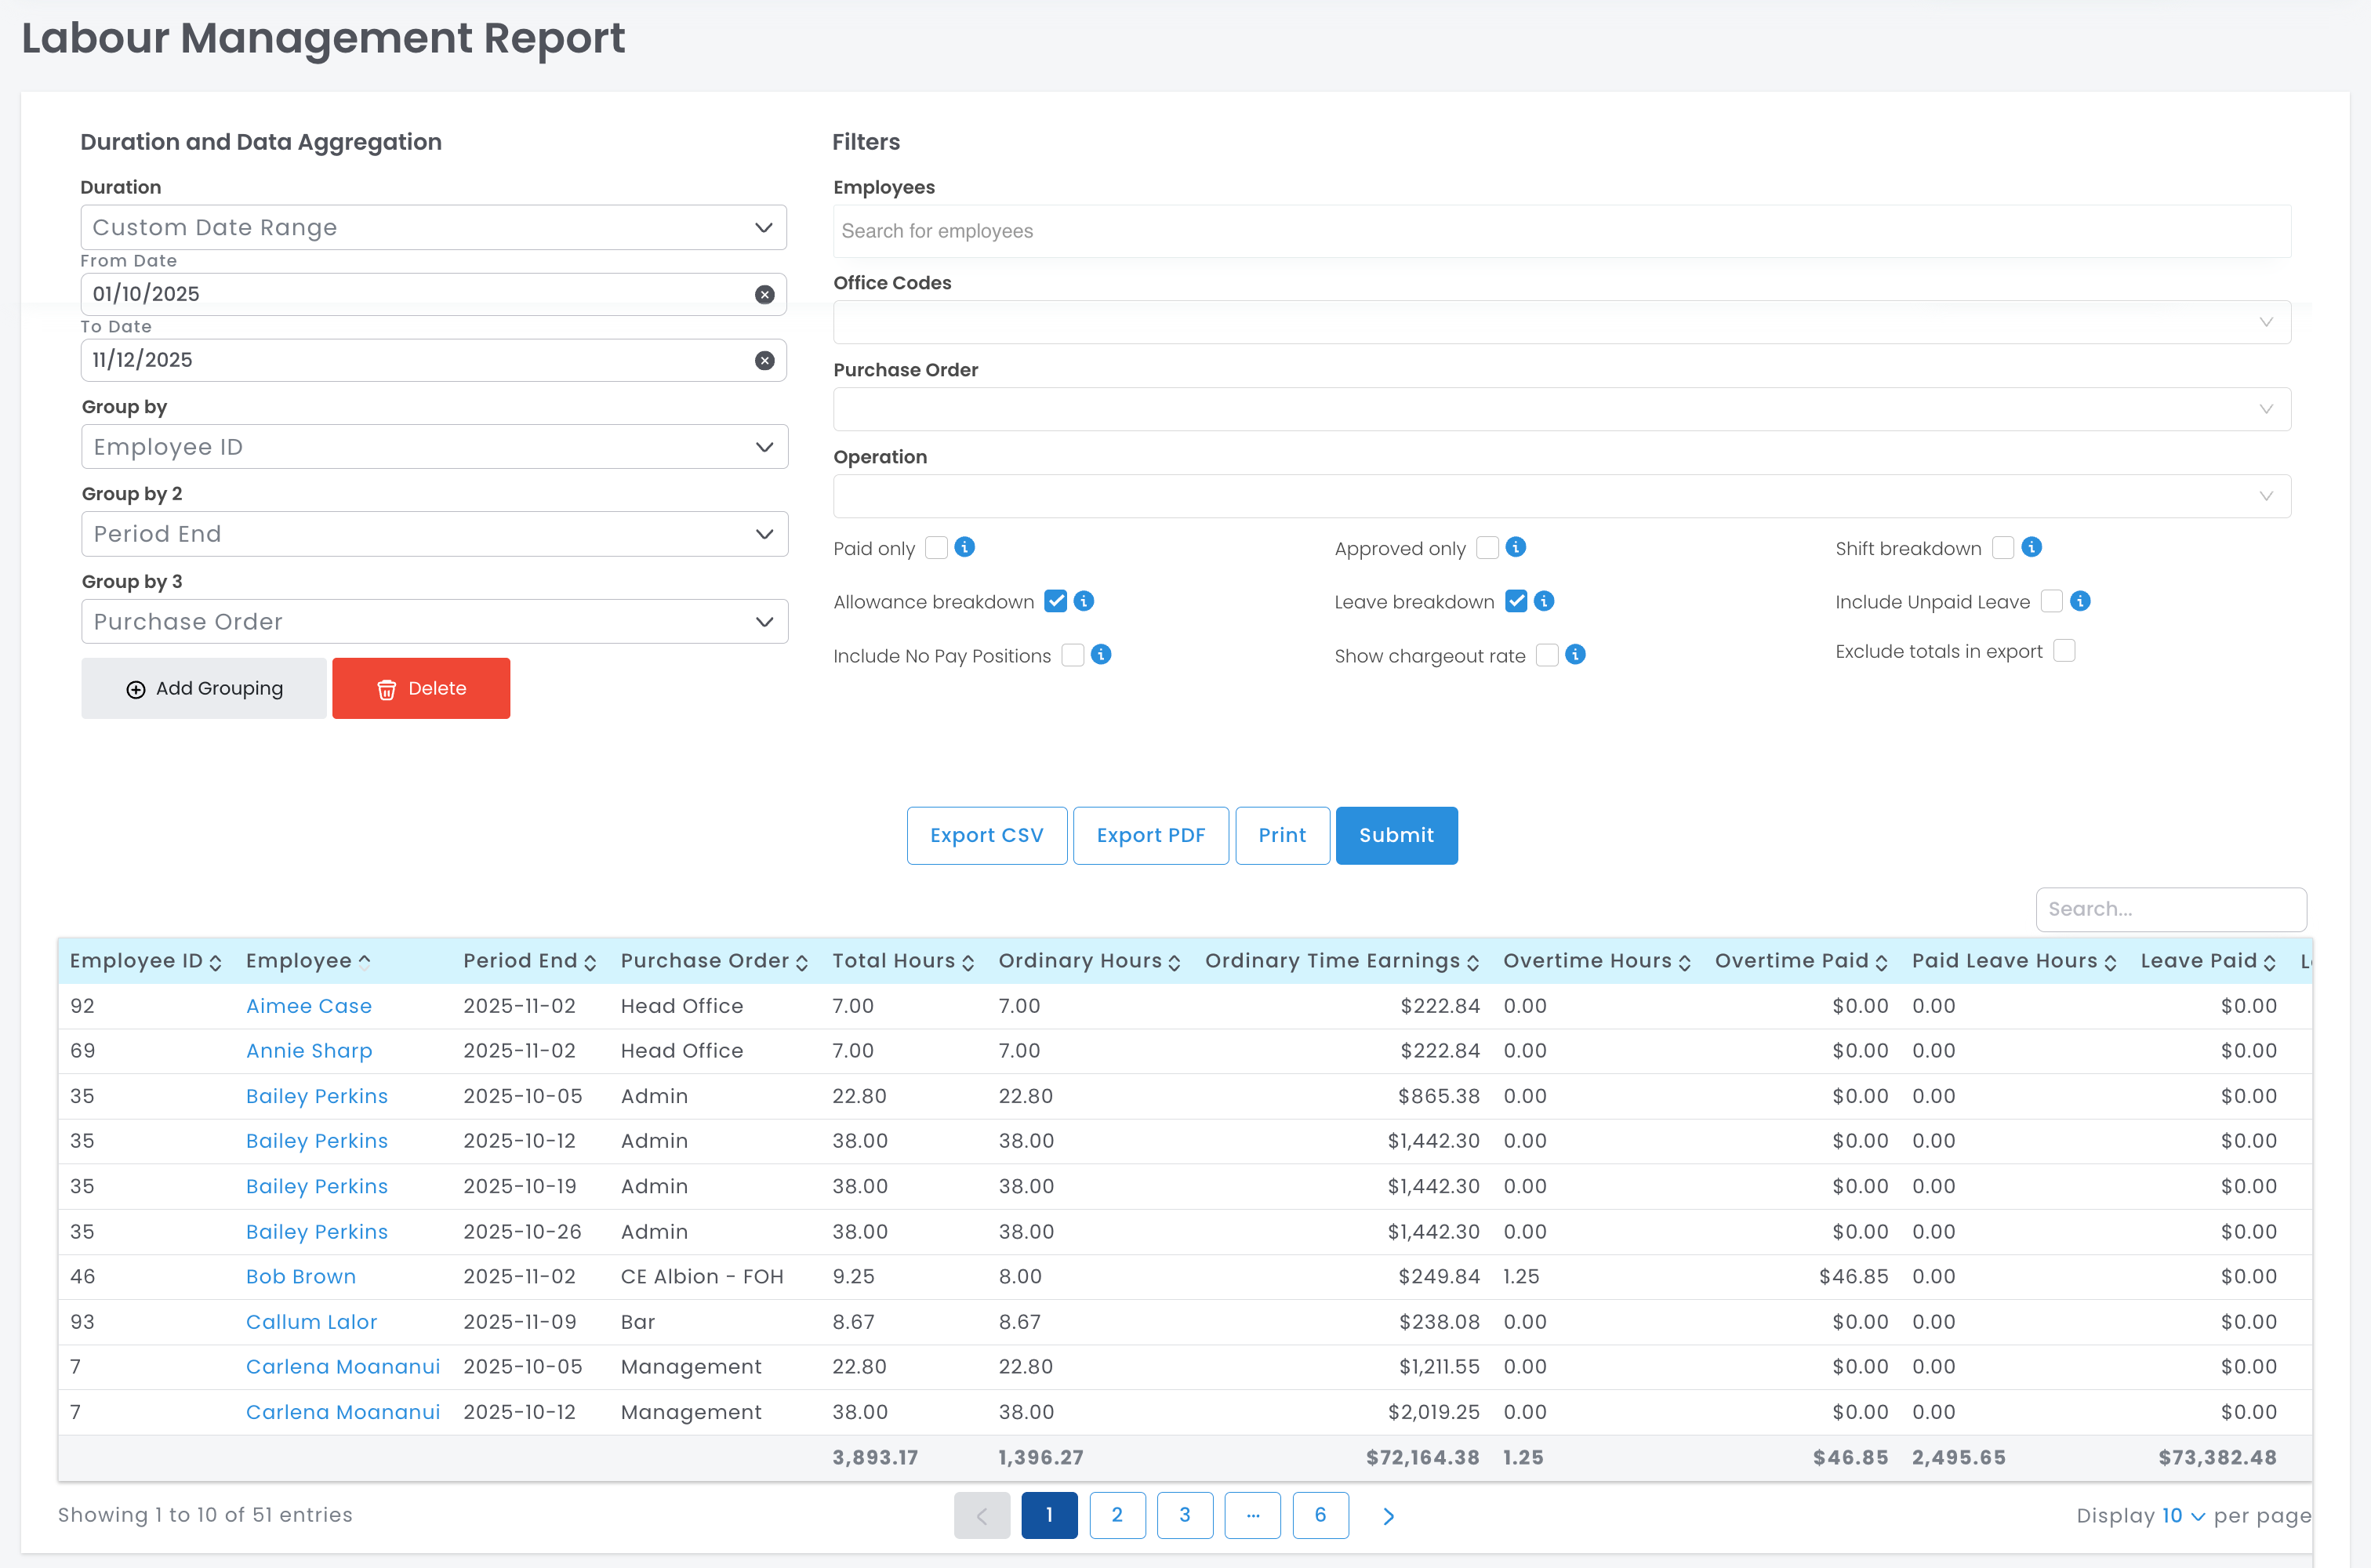
Task: Open the Bob Brown employee link
Action: (301, 1277)
